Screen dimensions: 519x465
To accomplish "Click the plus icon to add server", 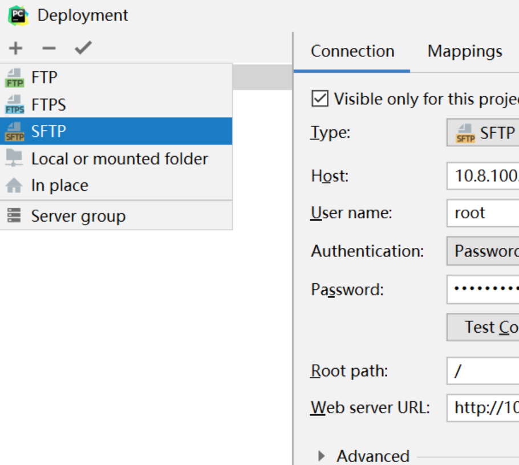I will (15, 48).
